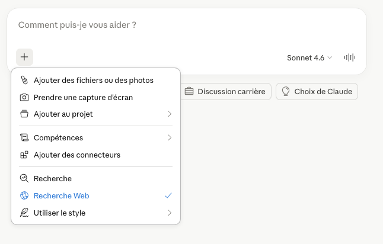Image resolution: width=383 pixels, height=244 pixels.
Task: Click the plus attachment button
Action: click(x=24, y=57)
